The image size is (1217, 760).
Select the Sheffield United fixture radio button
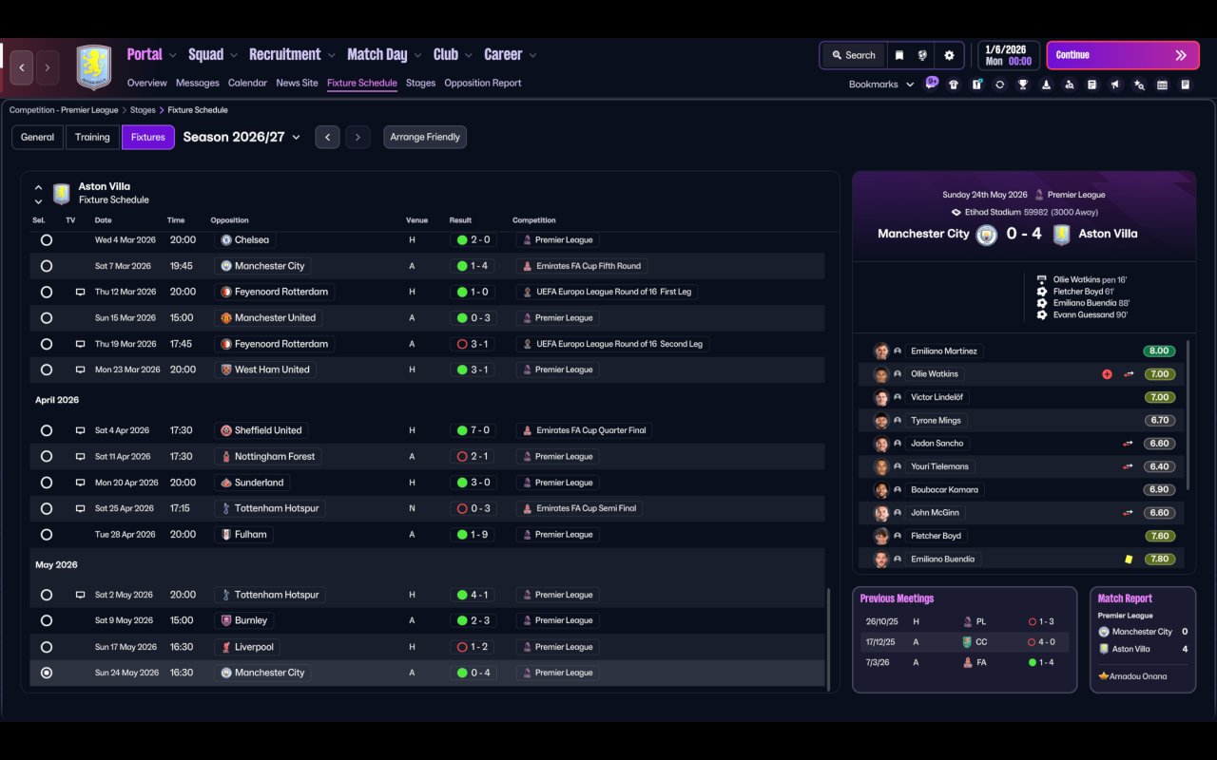tap(47, 430)
